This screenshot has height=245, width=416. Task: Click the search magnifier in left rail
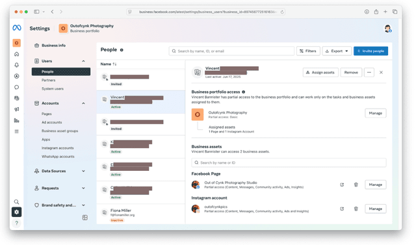click(16, 201)
